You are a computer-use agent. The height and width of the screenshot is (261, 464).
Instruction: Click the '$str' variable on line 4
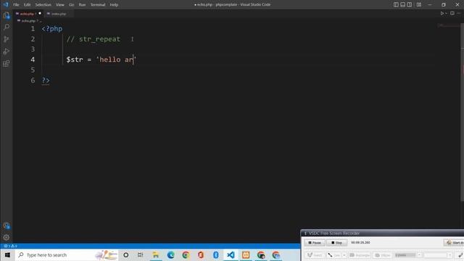click(x=75, y=59)
